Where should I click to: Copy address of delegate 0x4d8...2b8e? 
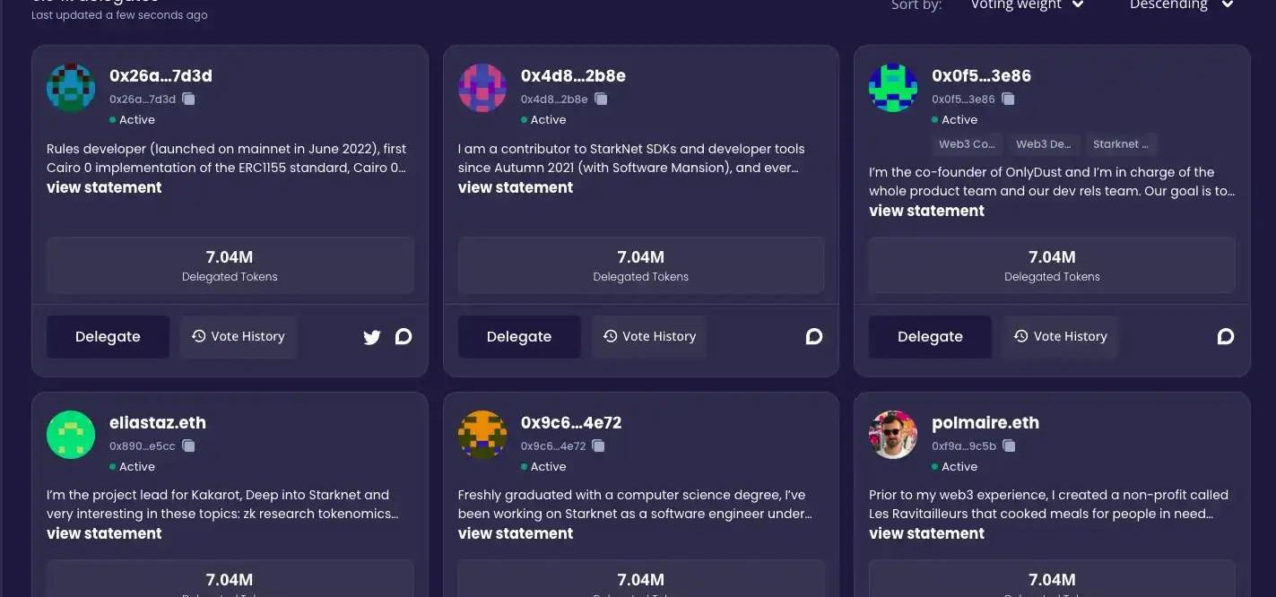click(601, 99)
